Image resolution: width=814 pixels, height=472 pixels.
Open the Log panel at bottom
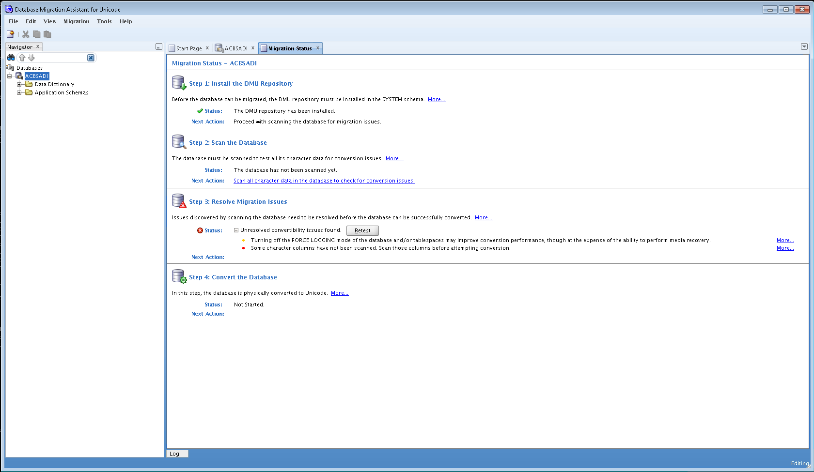pos(174,454)
